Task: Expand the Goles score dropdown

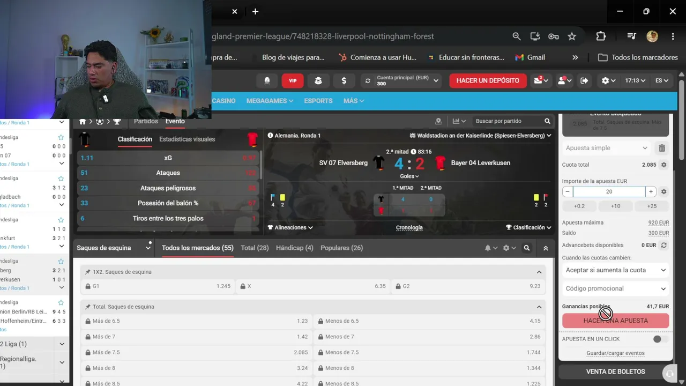Action: click(409, 176)
